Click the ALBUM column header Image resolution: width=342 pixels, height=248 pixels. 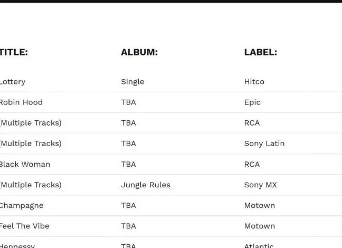coord(139,52)
